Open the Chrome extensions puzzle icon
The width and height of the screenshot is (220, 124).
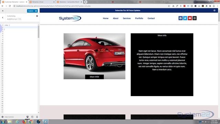click(x=210, y=6)
